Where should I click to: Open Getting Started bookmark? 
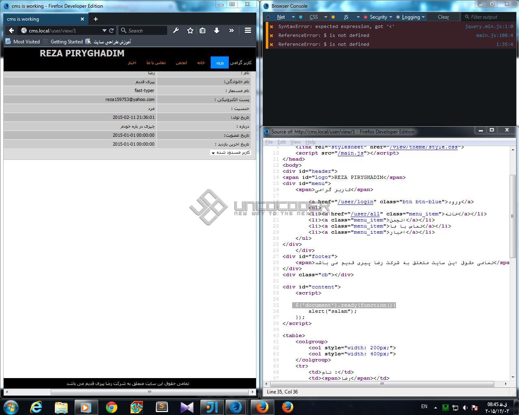(62, 42)
